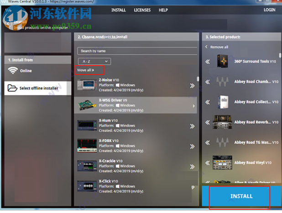Click Move all link
This screenshot has height=213, width=282.
[86, 70]
